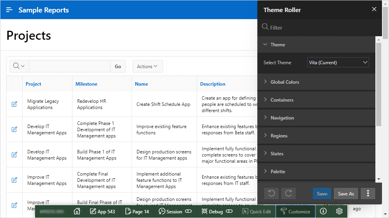Click the Save As button
This screenshot has height=218, width=389.
(346, 193)
